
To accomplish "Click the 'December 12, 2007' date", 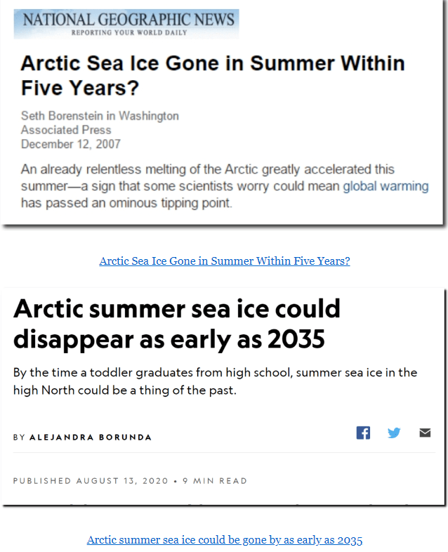I will coord(70,144).
